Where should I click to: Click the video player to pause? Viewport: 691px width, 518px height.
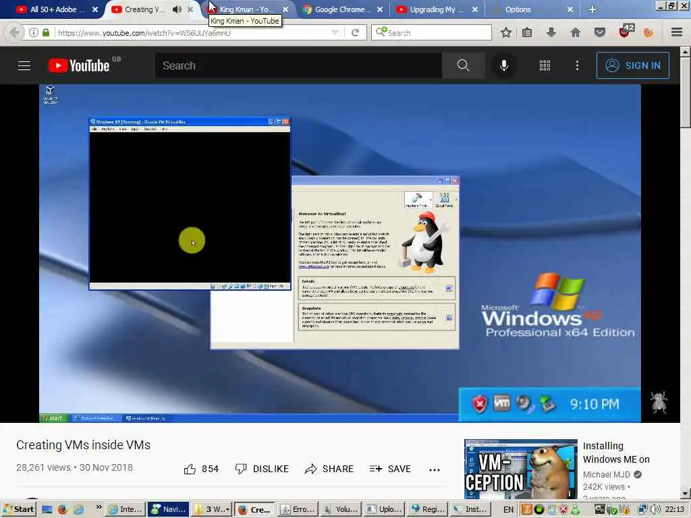point(340,254)
